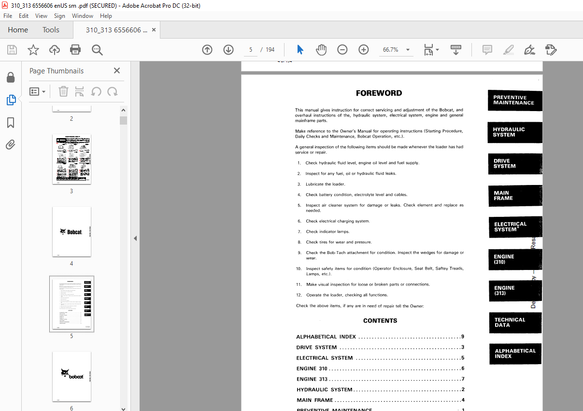The image size is (583, 411).
Task: Add a comment note icon
Action: (487, 50)
